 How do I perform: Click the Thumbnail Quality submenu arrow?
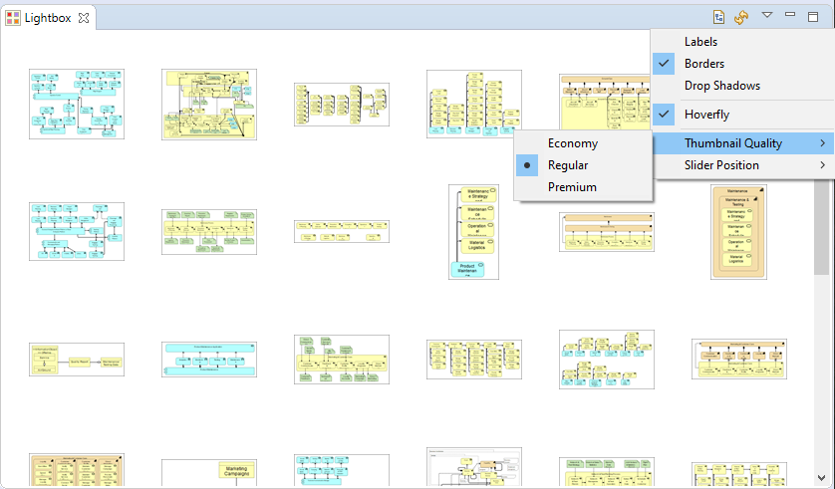click(823, 143)
